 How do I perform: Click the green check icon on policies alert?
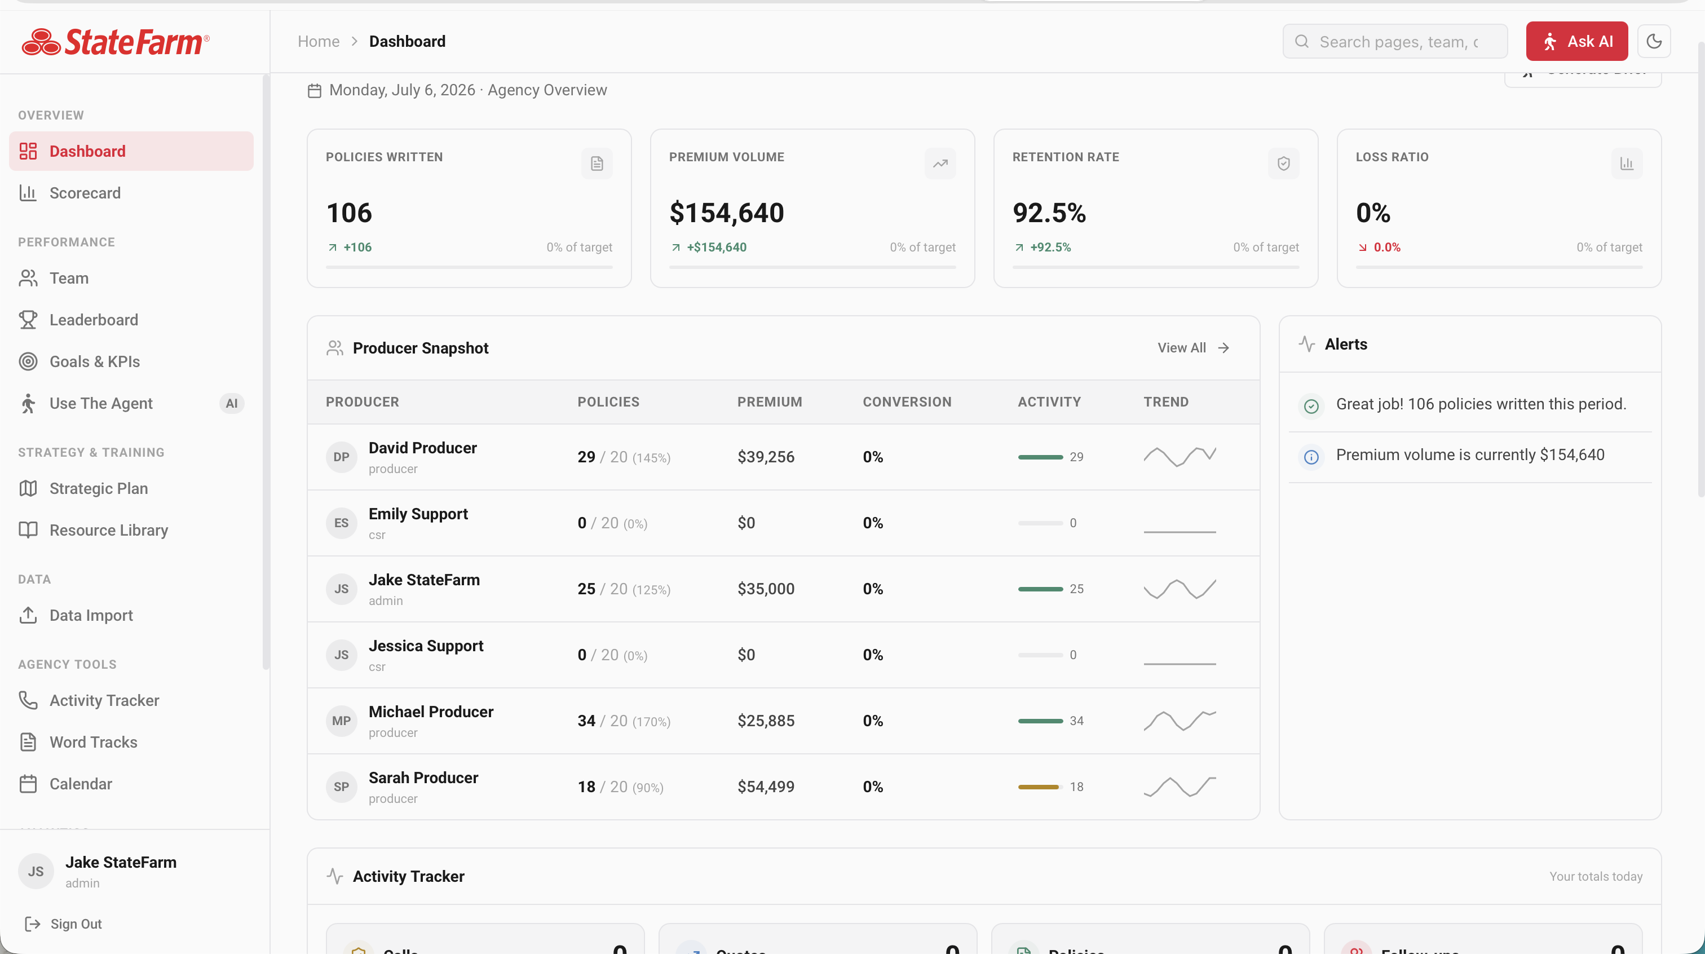click(1311, 405)
